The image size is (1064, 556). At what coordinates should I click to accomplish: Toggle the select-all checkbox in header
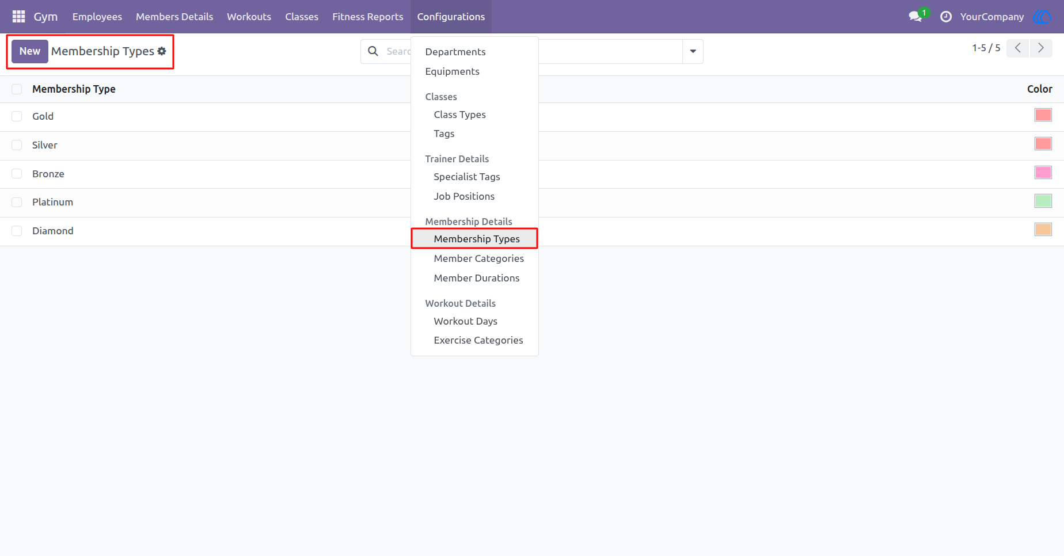click(x=17, y=89)
